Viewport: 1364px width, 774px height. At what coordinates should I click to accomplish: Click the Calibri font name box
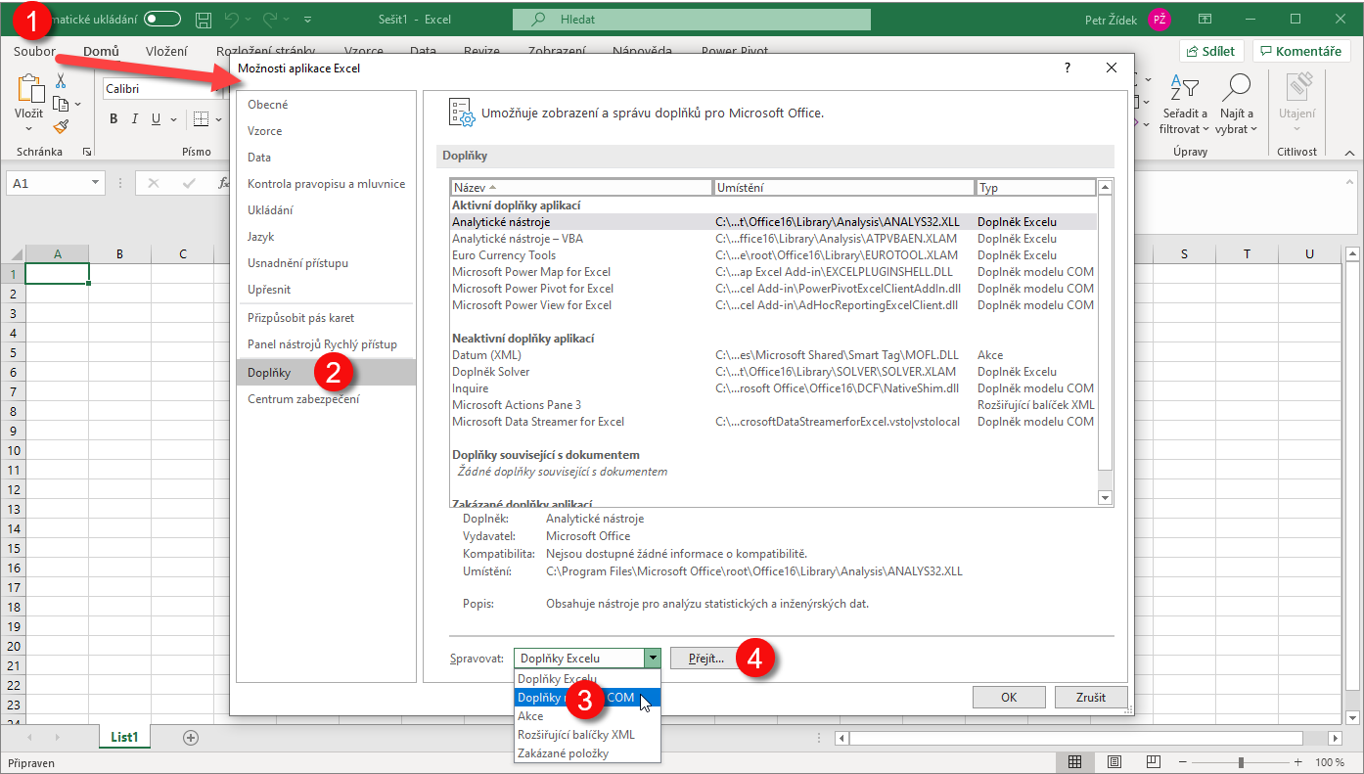pyautogui.click(x=161, y=89)
